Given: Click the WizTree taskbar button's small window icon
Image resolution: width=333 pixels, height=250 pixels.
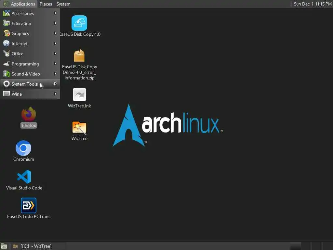Looking at the screenshot, I should coord(15,246).
